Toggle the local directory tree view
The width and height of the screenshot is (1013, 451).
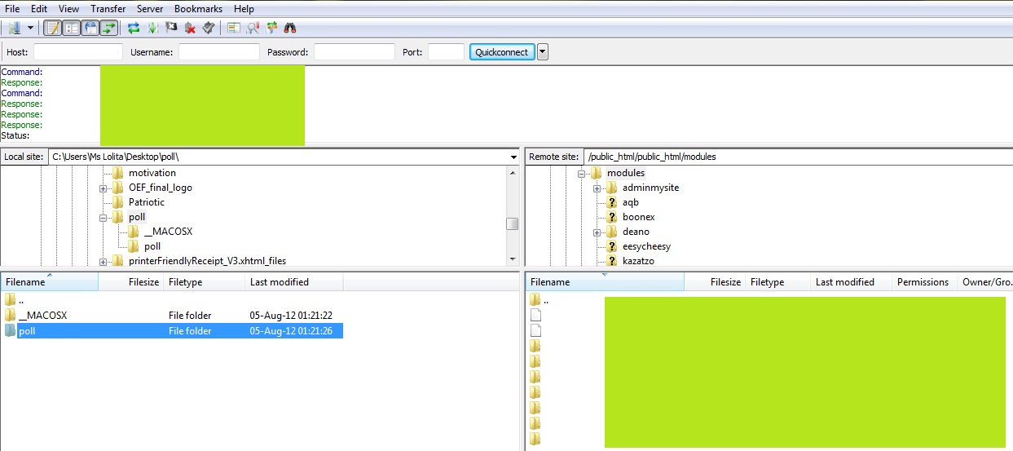point(71,28)
